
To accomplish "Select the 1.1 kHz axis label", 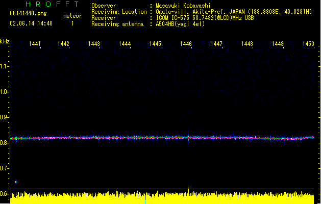I will pyautogui.click(x=5, y=66).
